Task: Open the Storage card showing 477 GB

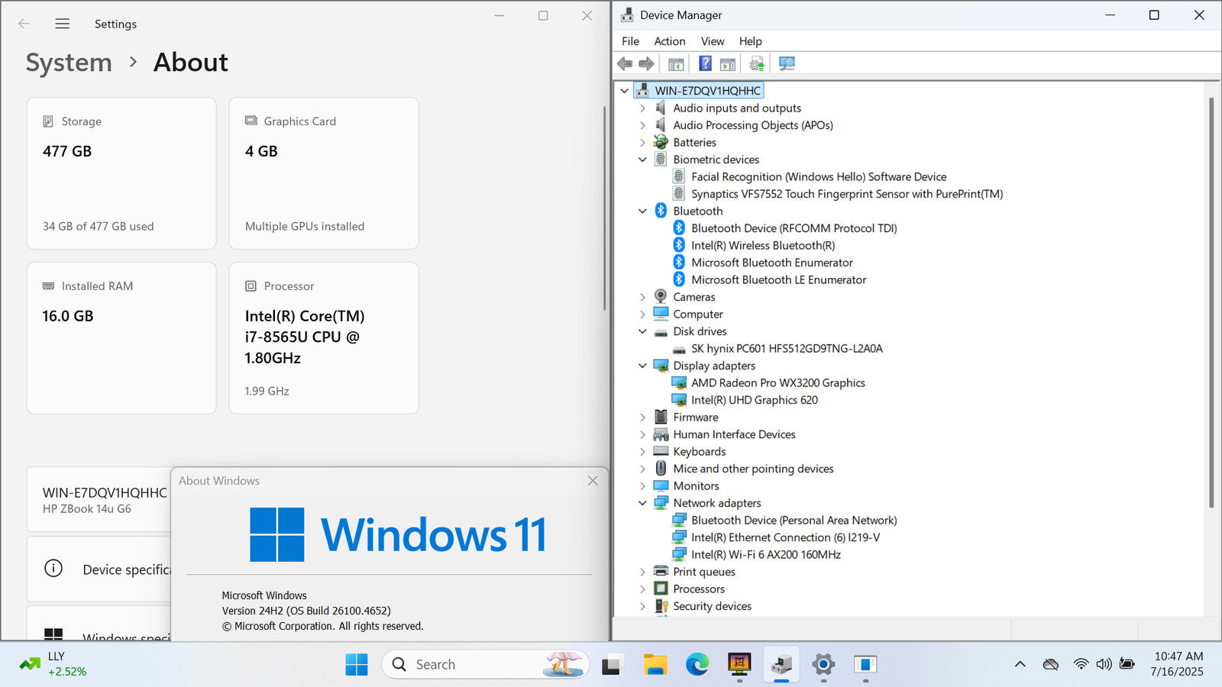Action: [x=121, y=173]
